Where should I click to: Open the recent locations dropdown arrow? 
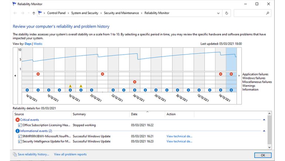(28, 13)
